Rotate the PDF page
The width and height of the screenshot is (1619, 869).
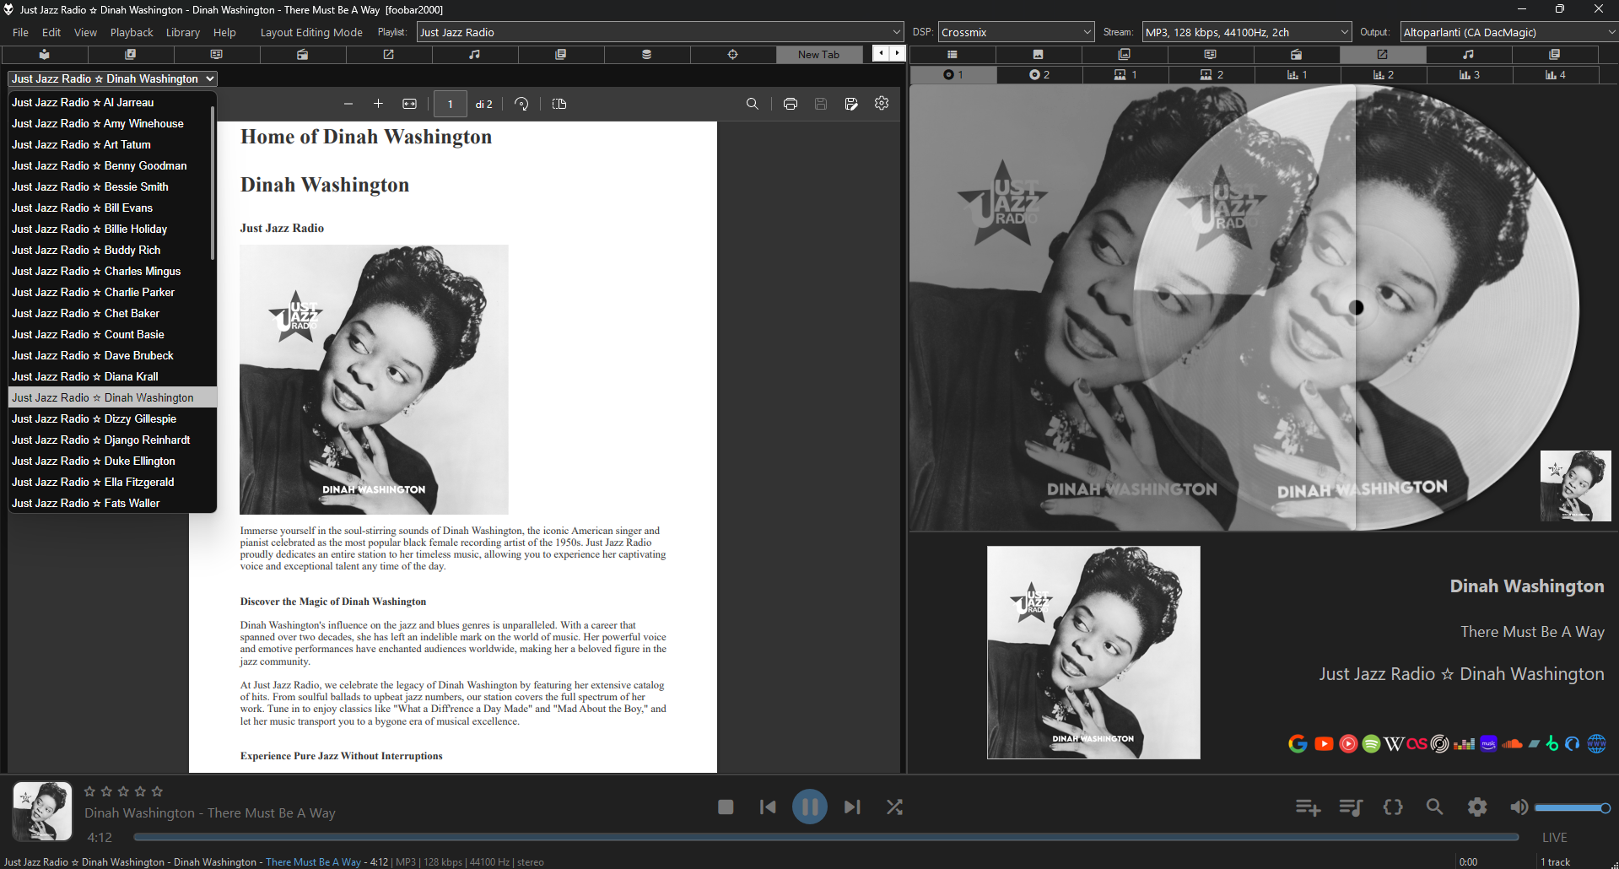pyautogui.click(x=521, y=104)
